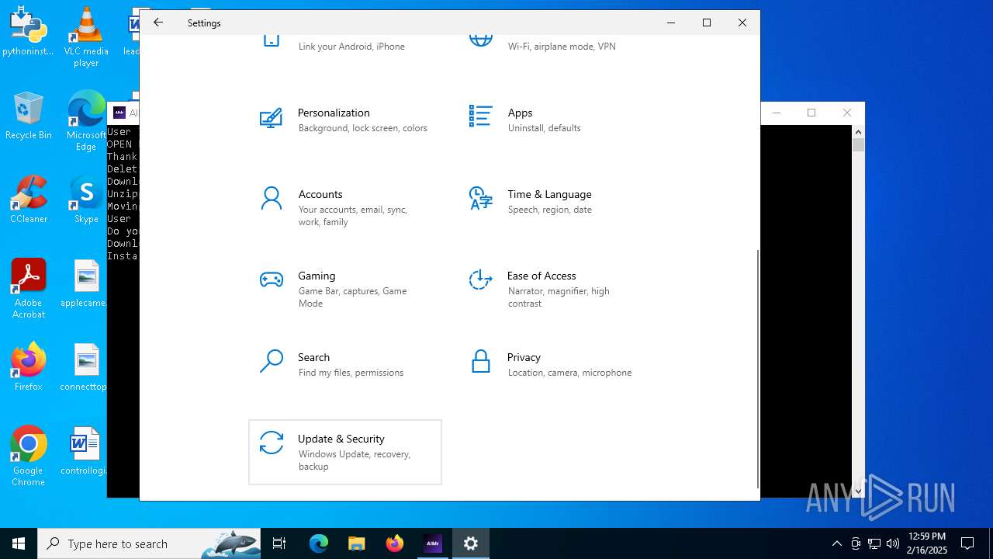Click 'Link your Android, iPhone' text

(x=351, y=47)
